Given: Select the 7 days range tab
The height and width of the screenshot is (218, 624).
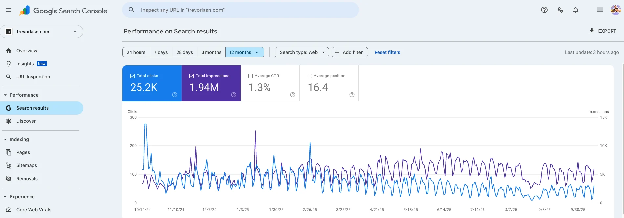Looking at the screenshot, I should click(161, 52).
